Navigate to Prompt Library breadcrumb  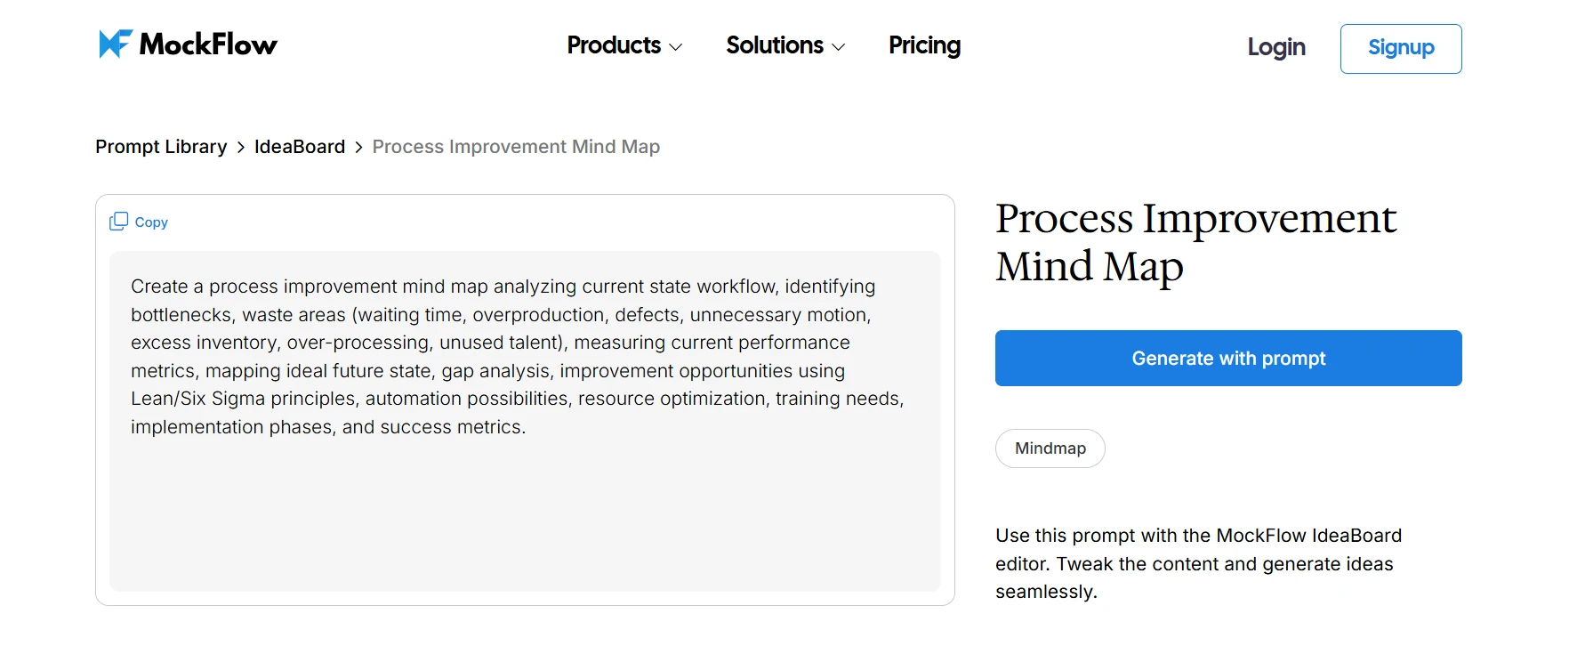click(160, 146)
